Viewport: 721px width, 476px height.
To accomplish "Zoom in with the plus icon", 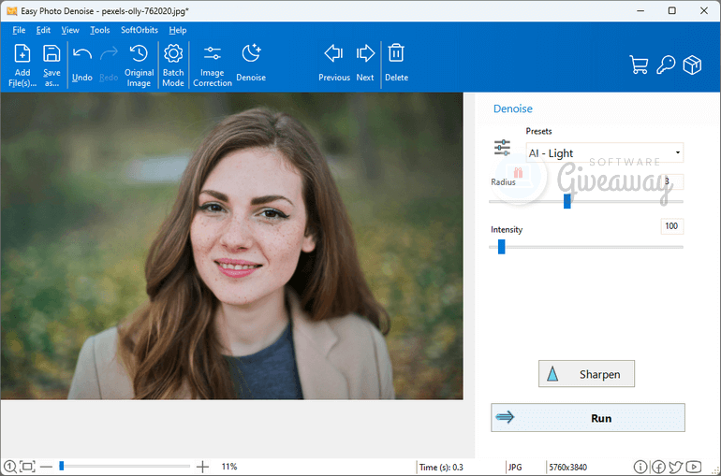I will tap(202, 467).
